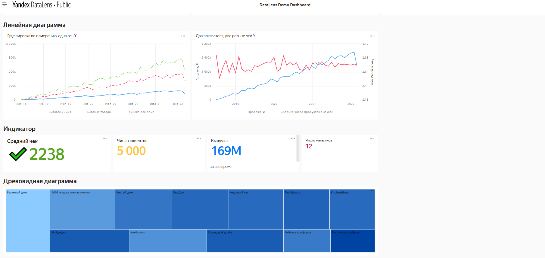Click the Число магазинов indicator title

click(319, 140)
